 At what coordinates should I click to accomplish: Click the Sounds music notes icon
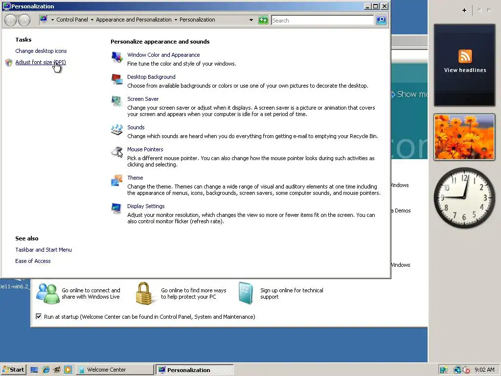pyautogui.click(x=117, y=129)
